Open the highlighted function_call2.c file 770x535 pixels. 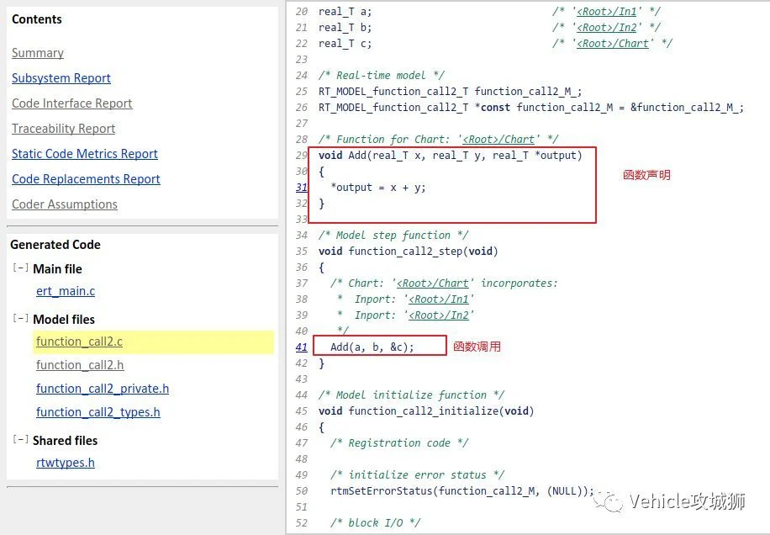(80, 342)
